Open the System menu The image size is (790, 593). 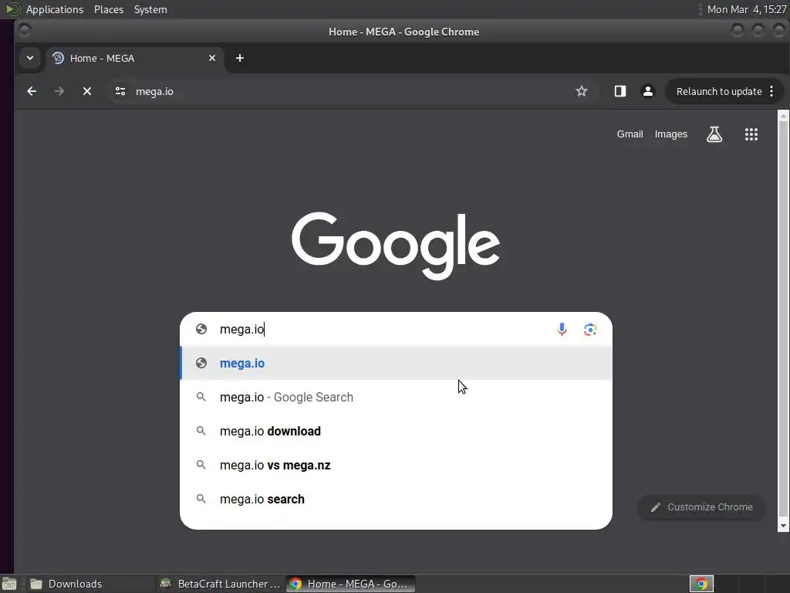pyautogui.click(x=150, y=9)
